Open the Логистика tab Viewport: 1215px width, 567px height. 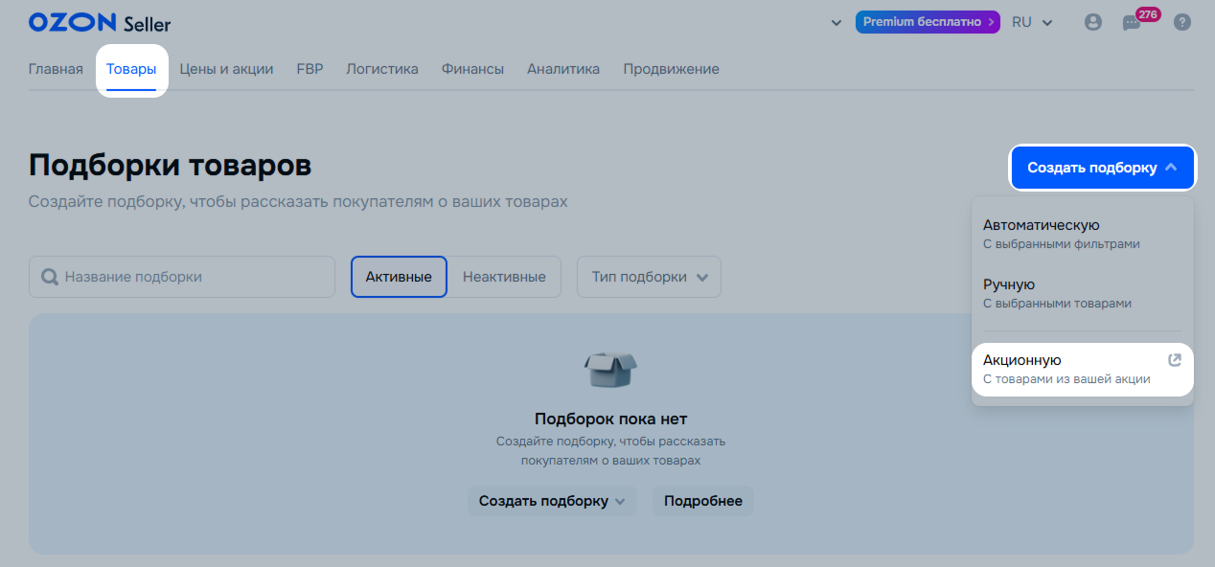point(382,69)
